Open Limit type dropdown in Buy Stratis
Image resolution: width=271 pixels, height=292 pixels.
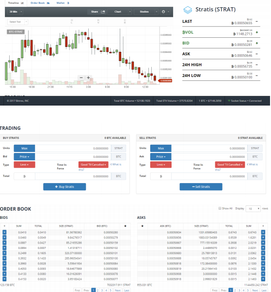pyautogui.click(x=24, y=165)
